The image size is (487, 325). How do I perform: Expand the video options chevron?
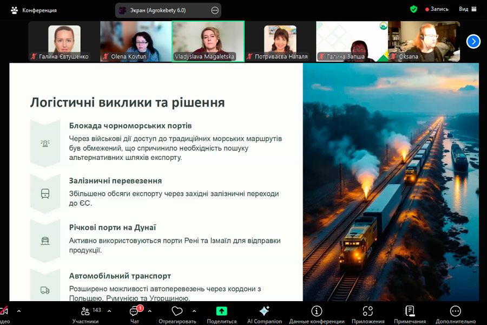click(19, 311)
